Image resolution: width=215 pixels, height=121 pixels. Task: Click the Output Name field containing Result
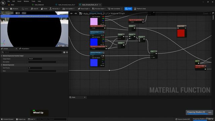[35, 59]
